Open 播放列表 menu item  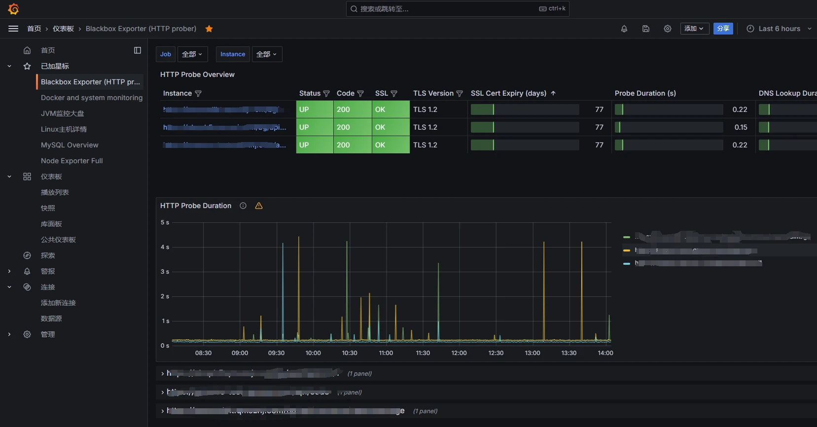click(55, 192)
